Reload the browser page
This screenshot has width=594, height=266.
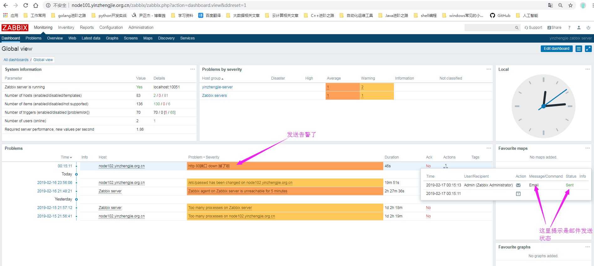[x=26, y=5]
